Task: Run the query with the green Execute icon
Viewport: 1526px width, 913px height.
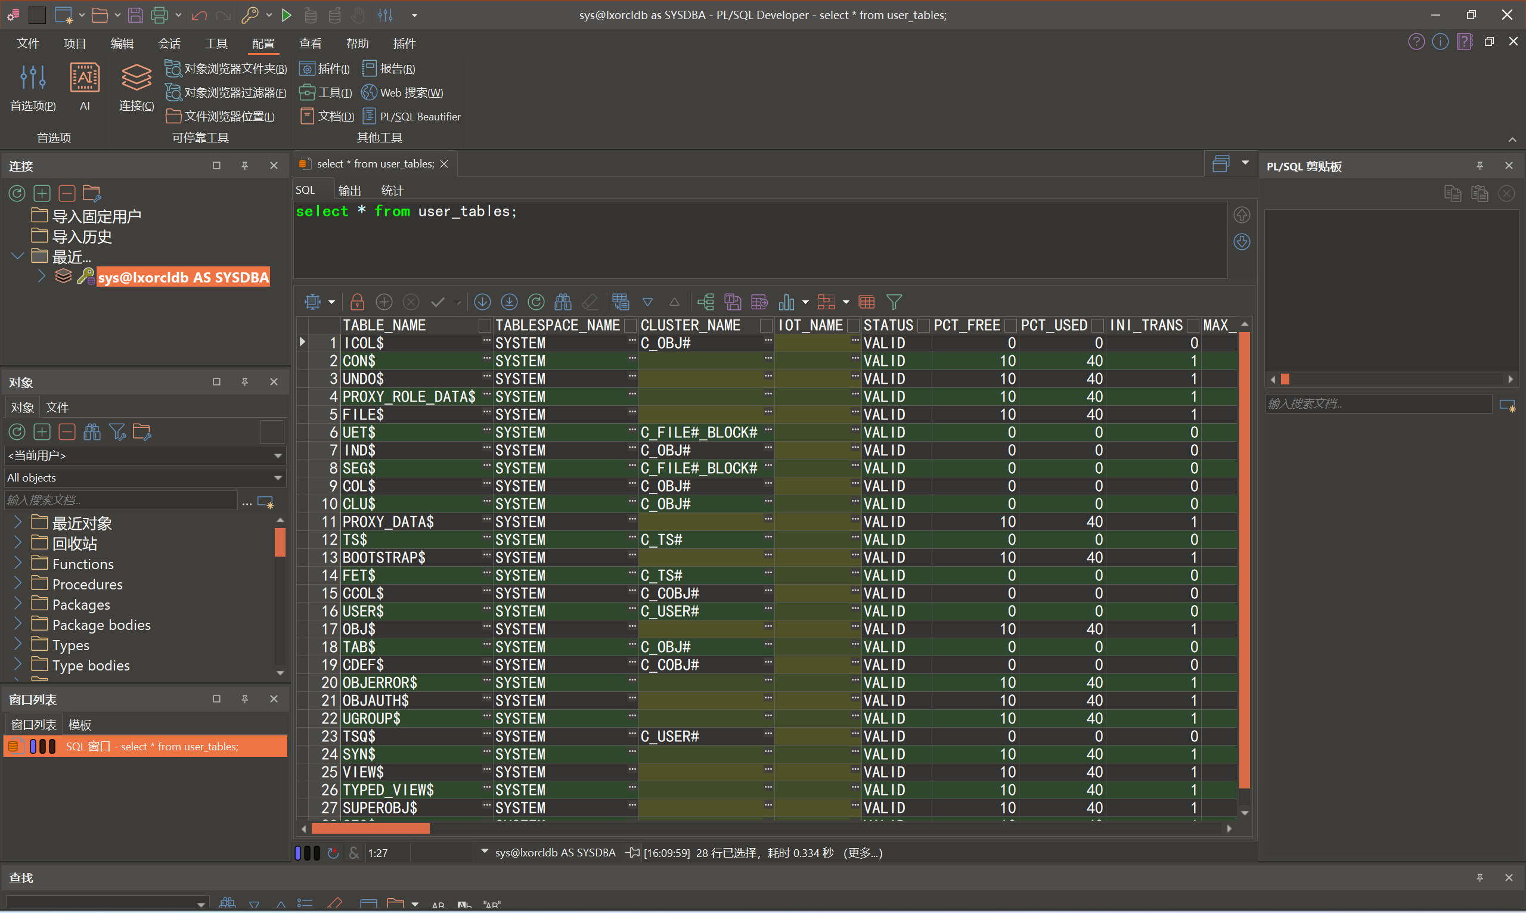Action: click(x=286, y=15)
